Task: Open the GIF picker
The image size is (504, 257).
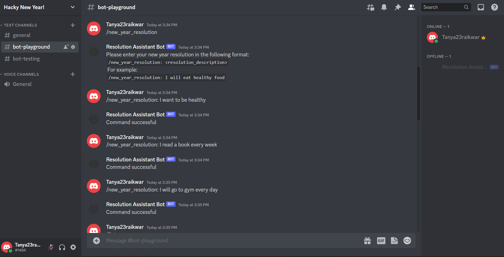Action: coord(381,241)
